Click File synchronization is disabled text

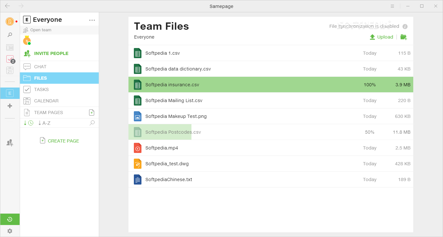364,26
